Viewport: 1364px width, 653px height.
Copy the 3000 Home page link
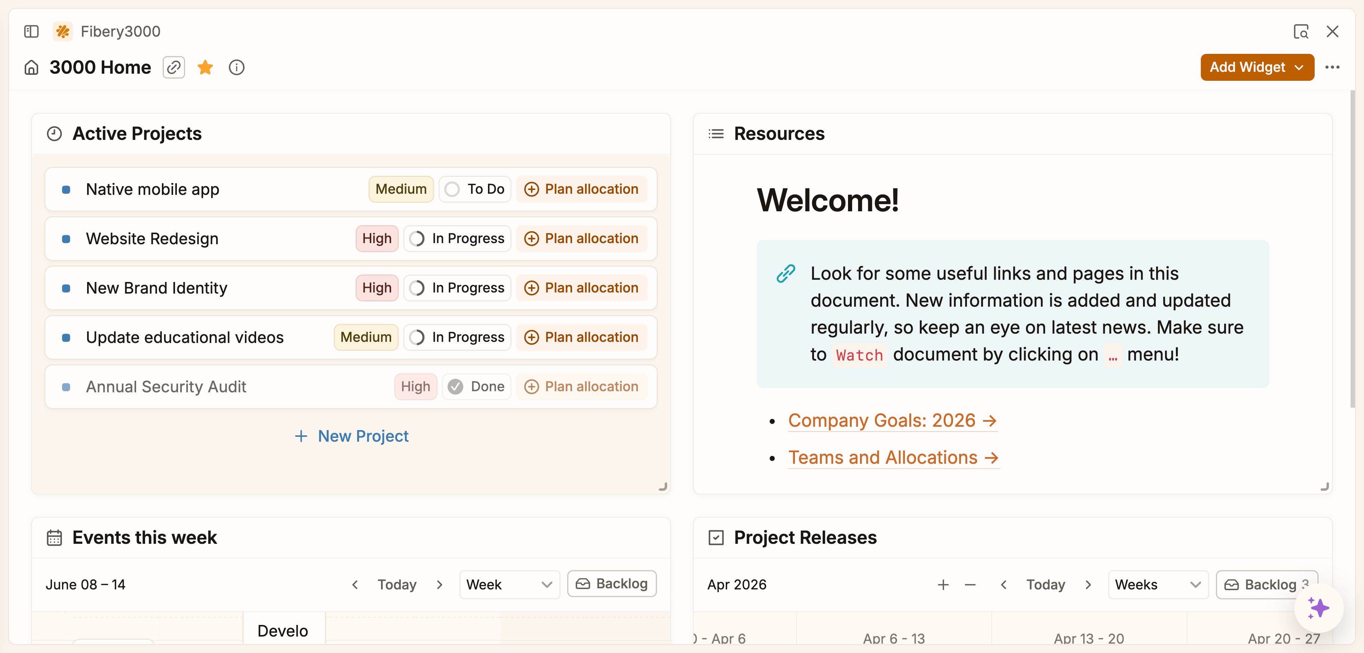click(173, 67)
